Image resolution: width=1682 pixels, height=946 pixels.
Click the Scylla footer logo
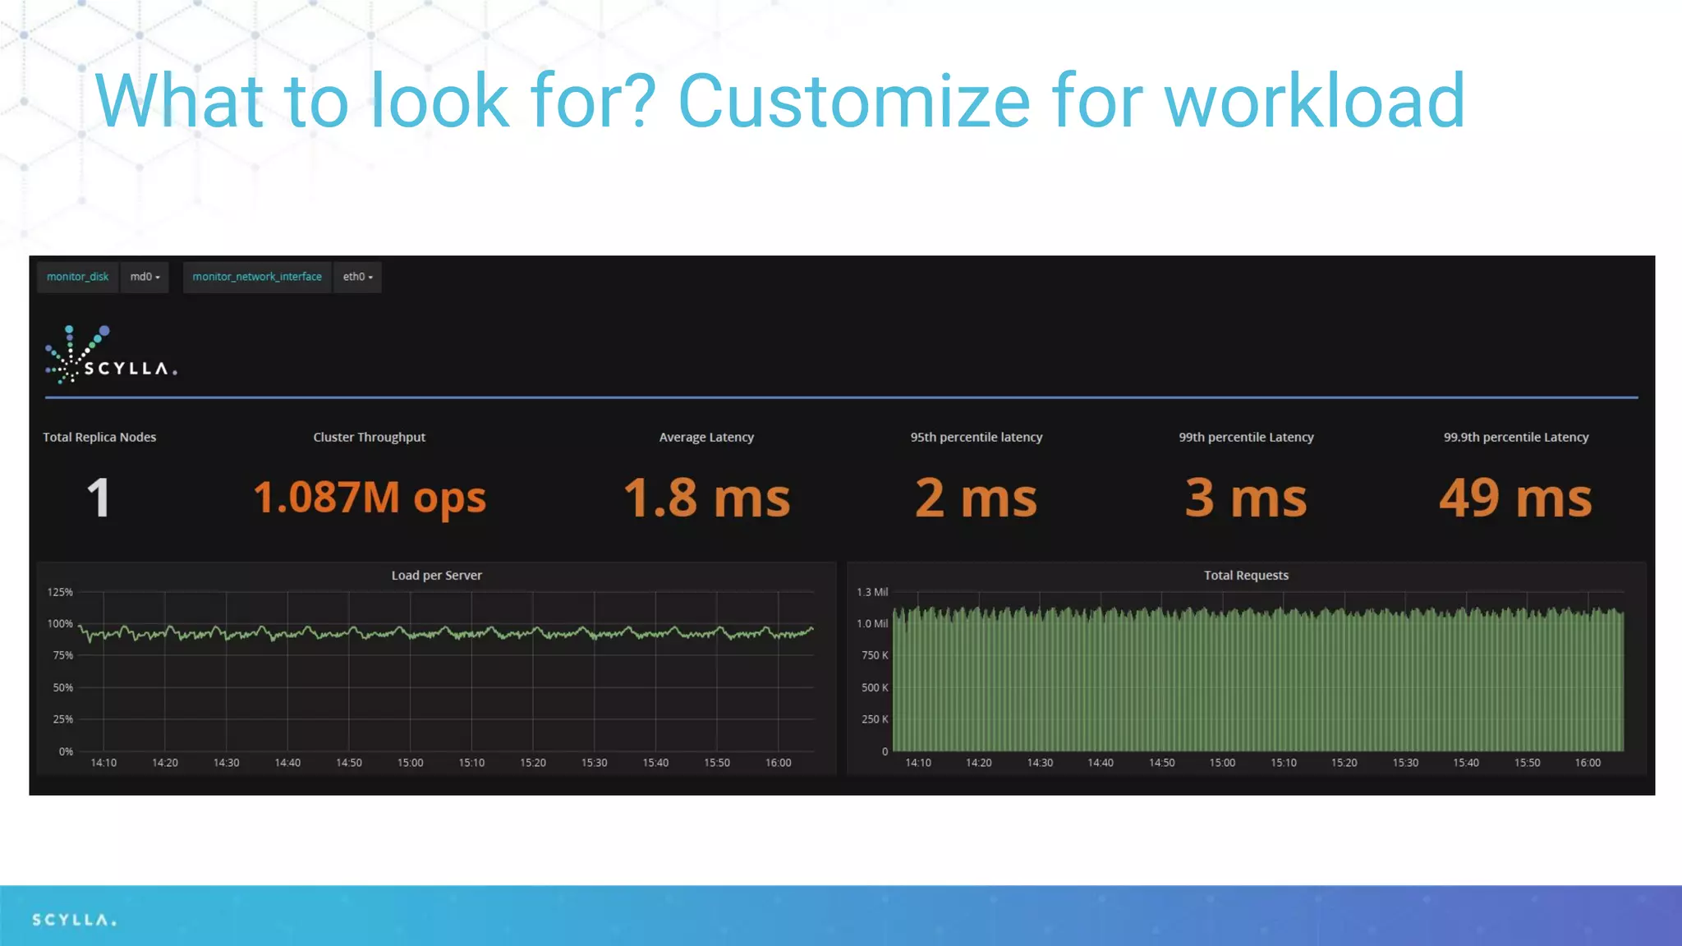[74, 920]
